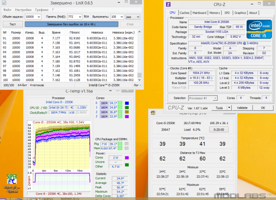This screenshot has width=276, height=200.
Task: Open the ? help menu in LinX
Action: point(52,10)
